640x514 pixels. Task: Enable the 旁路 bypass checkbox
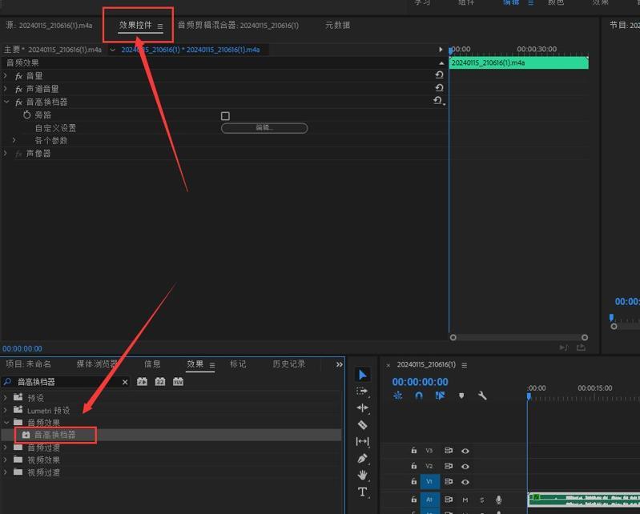coord(225,116)
